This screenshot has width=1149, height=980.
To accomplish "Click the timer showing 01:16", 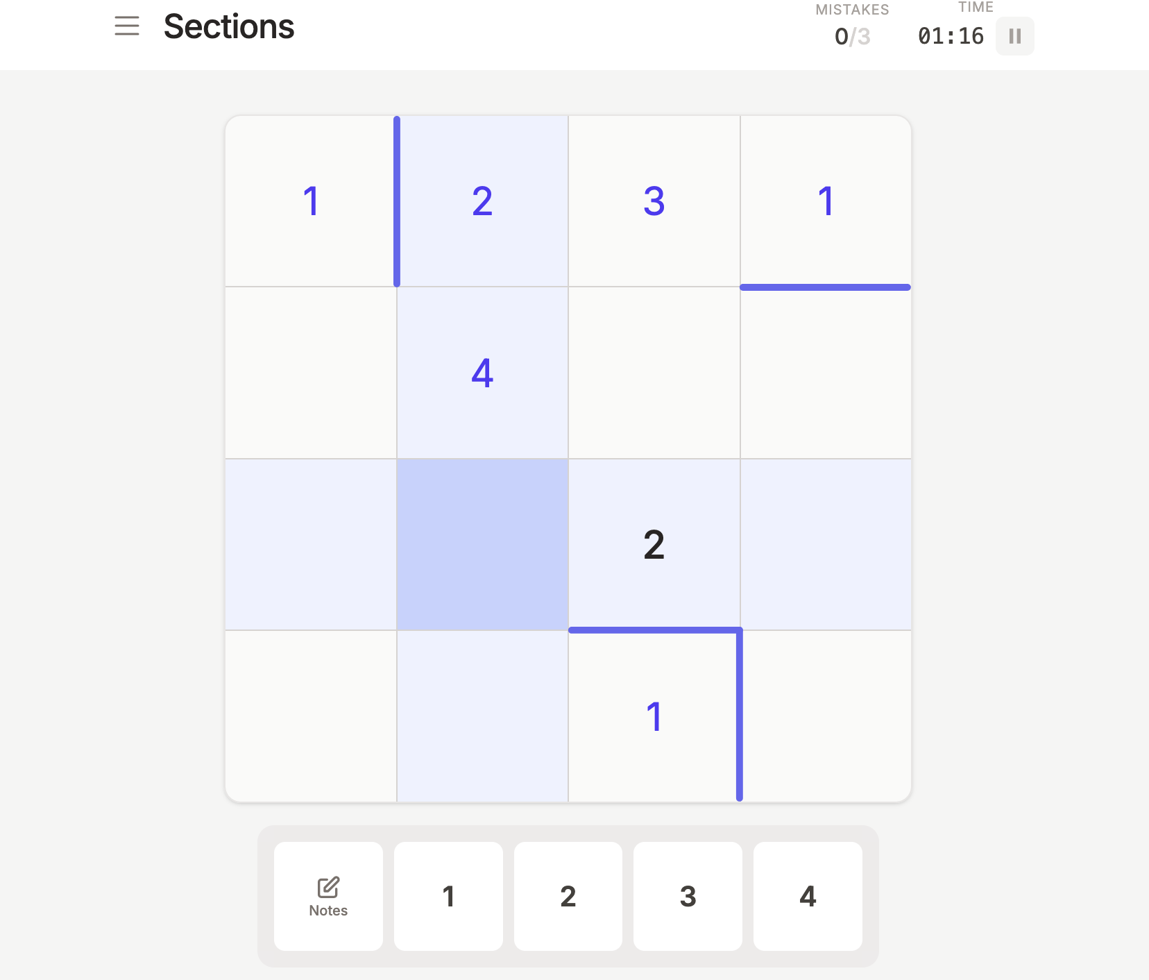I will click(949, 35).
